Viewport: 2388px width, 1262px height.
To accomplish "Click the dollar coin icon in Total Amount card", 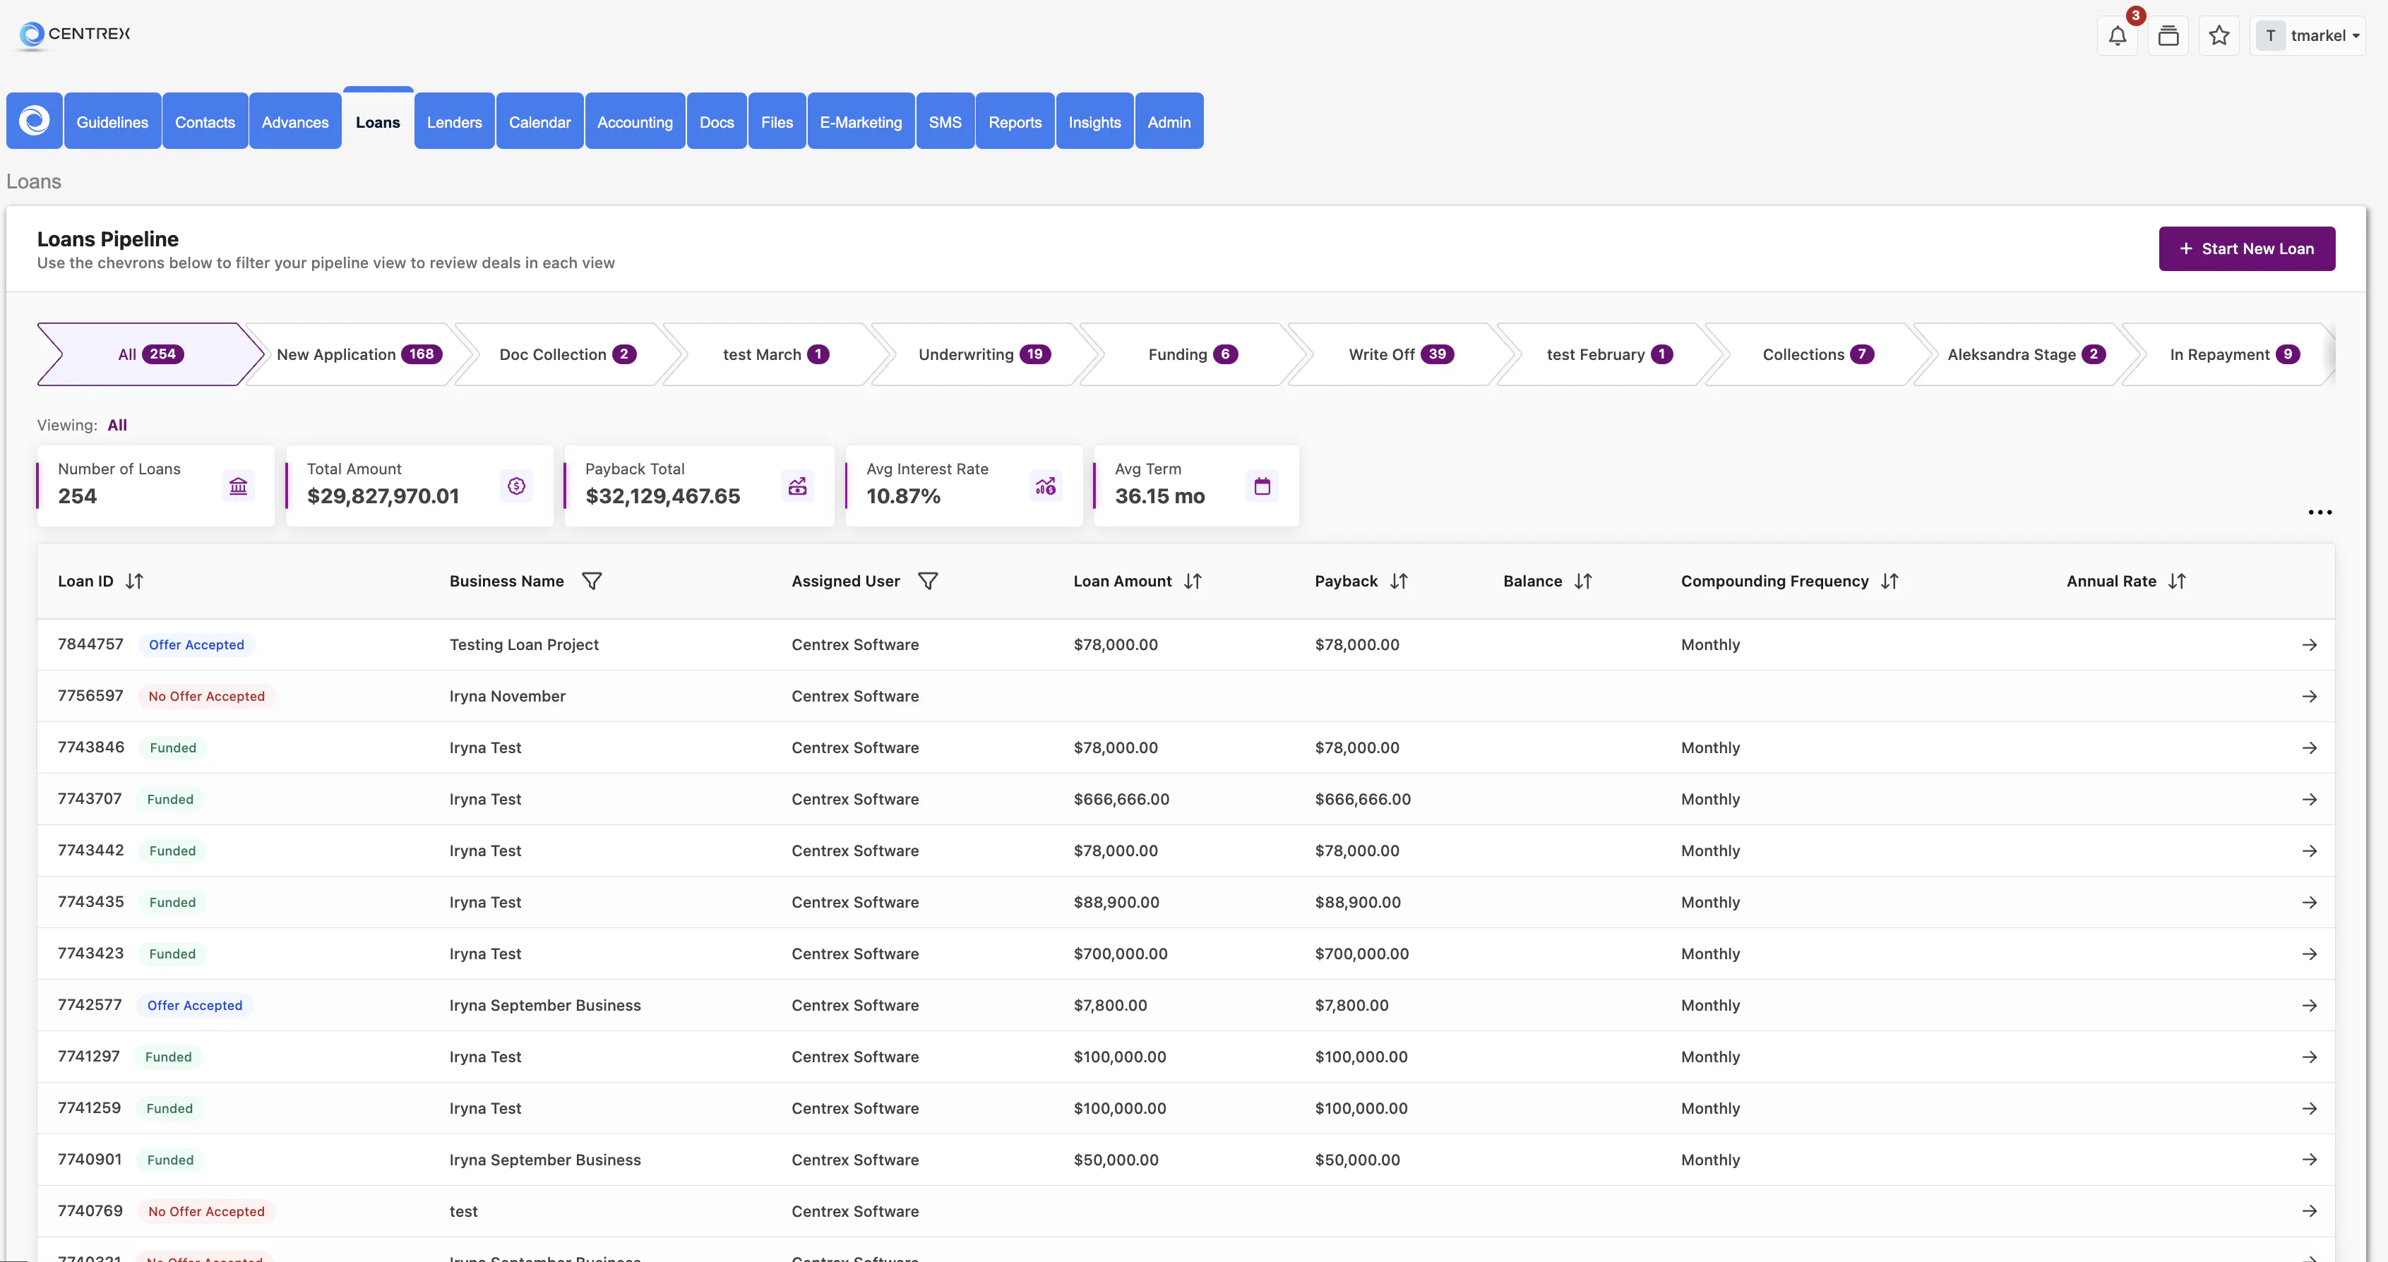I will point(516,486).
